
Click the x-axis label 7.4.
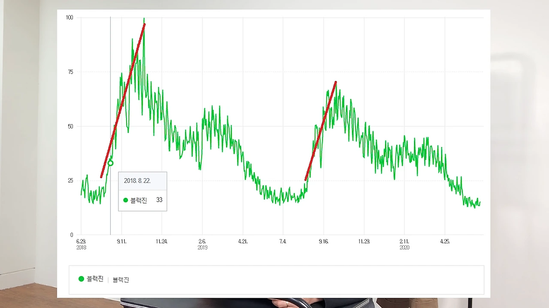coord(283,242)
